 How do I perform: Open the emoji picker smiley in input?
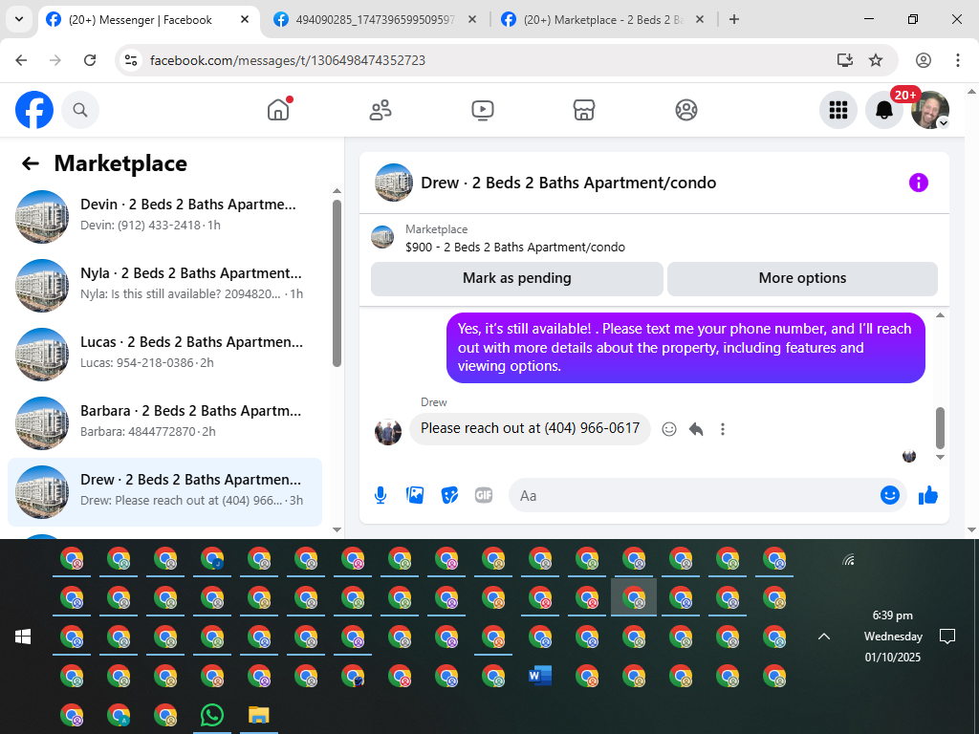(x=890, y=496)
